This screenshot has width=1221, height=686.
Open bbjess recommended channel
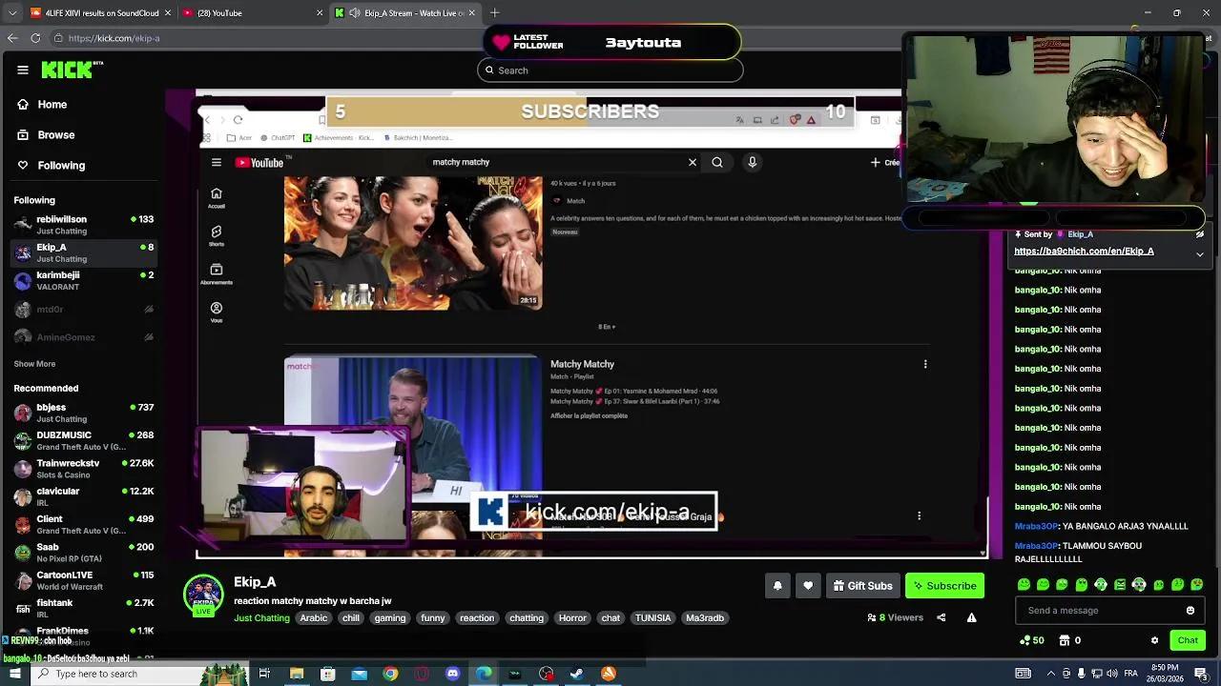tap(84, 414)
